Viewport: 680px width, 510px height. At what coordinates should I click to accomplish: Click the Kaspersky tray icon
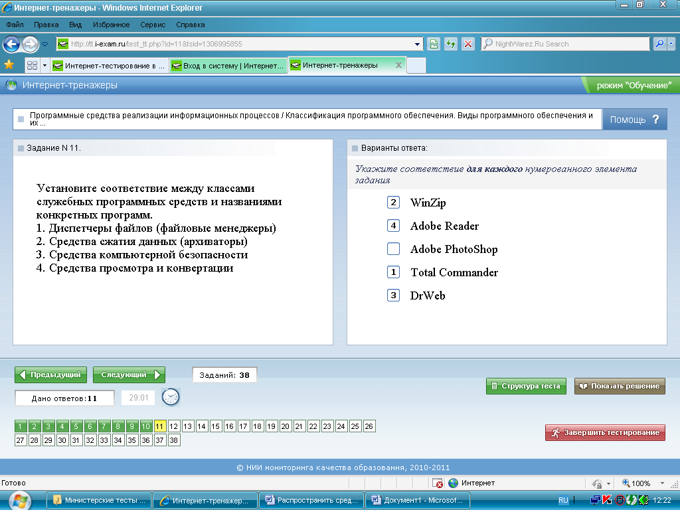tap(607, 500)
